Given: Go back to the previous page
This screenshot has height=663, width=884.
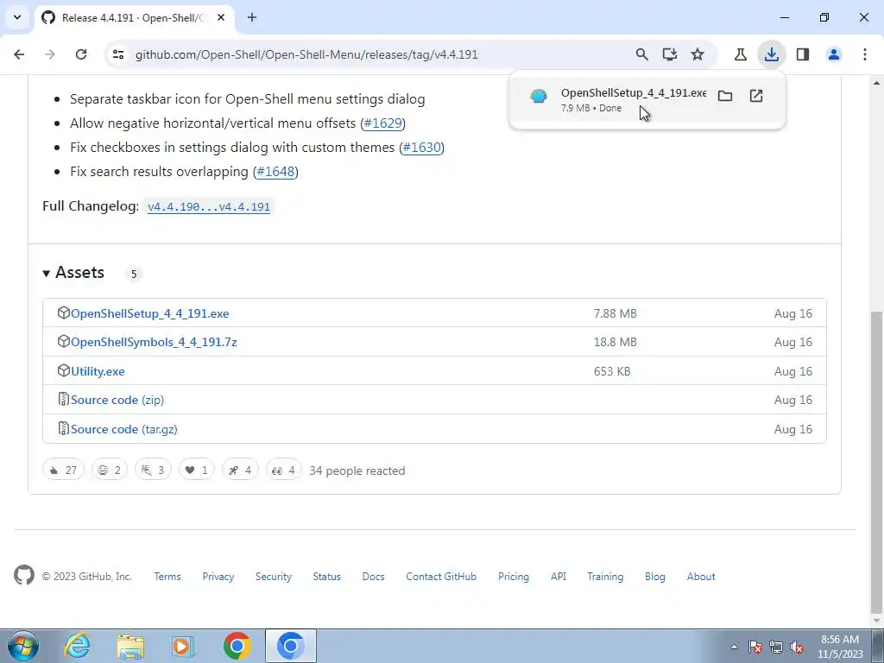Looking at the screenshot, I should [x=19, y=54].
